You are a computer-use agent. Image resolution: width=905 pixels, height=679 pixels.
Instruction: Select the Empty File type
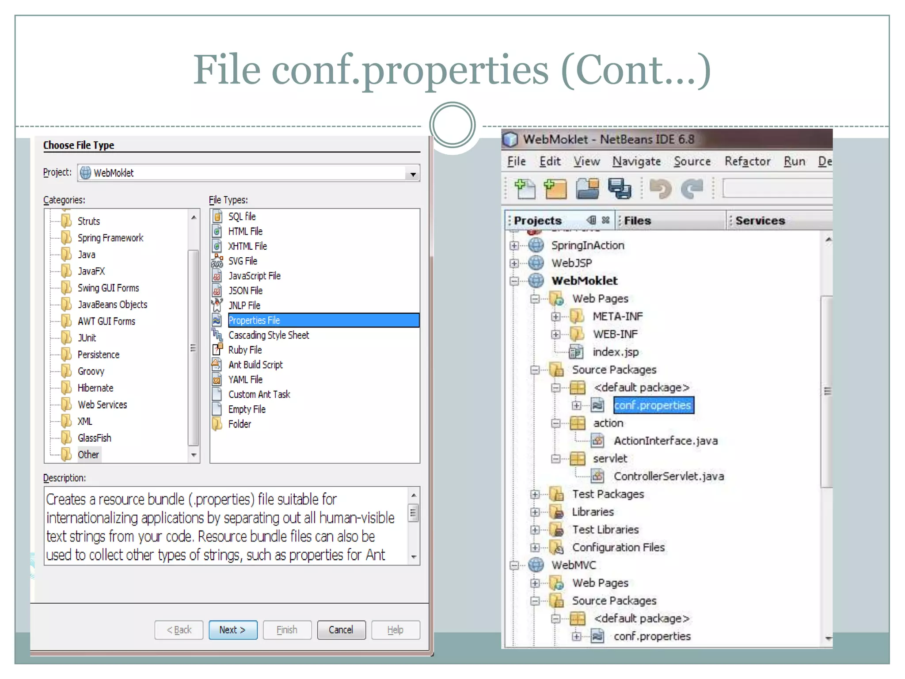point(247,409)
